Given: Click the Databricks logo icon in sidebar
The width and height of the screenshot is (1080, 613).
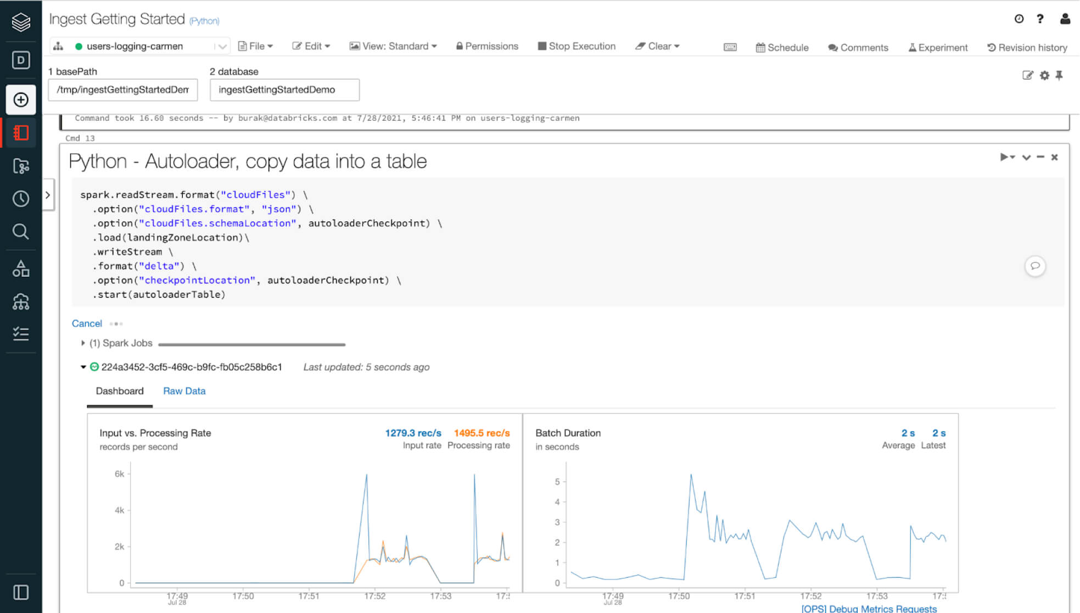Looking at the screenshot, I should click(21, 23).
